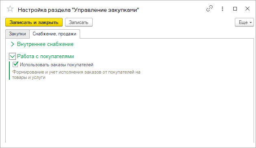Get link to this settings form

click(x=209, y=9)
